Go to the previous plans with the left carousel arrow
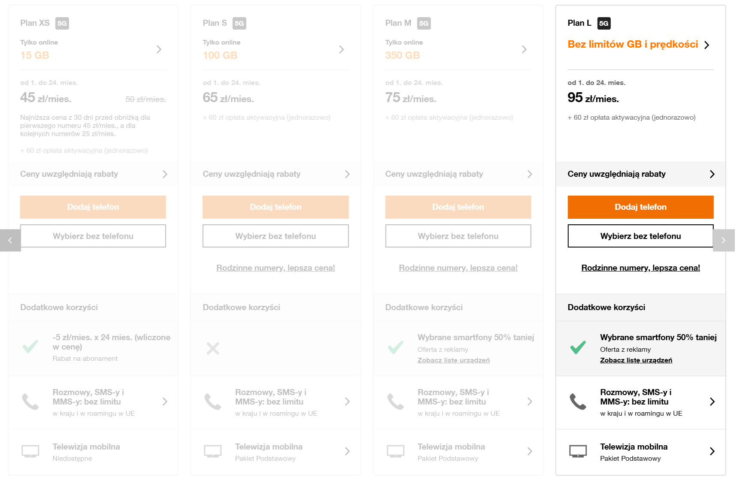 10,240
